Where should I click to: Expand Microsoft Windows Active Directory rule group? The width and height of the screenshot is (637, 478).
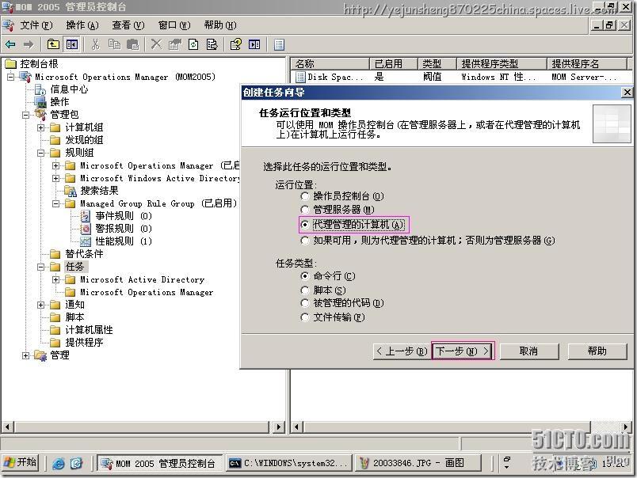click(55, 178)
